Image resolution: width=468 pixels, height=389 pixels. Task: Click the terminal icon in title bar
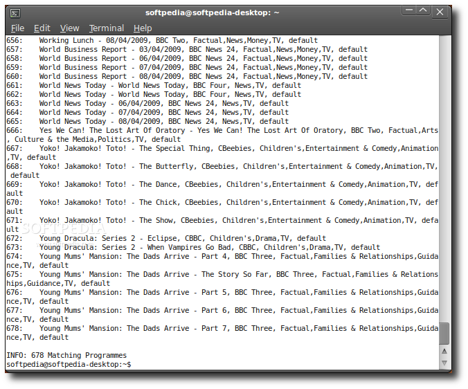point(15,13)
